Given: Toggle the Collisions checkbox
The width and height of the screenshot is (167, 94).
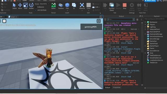Looking at the screenshot, I should (36, 7).
